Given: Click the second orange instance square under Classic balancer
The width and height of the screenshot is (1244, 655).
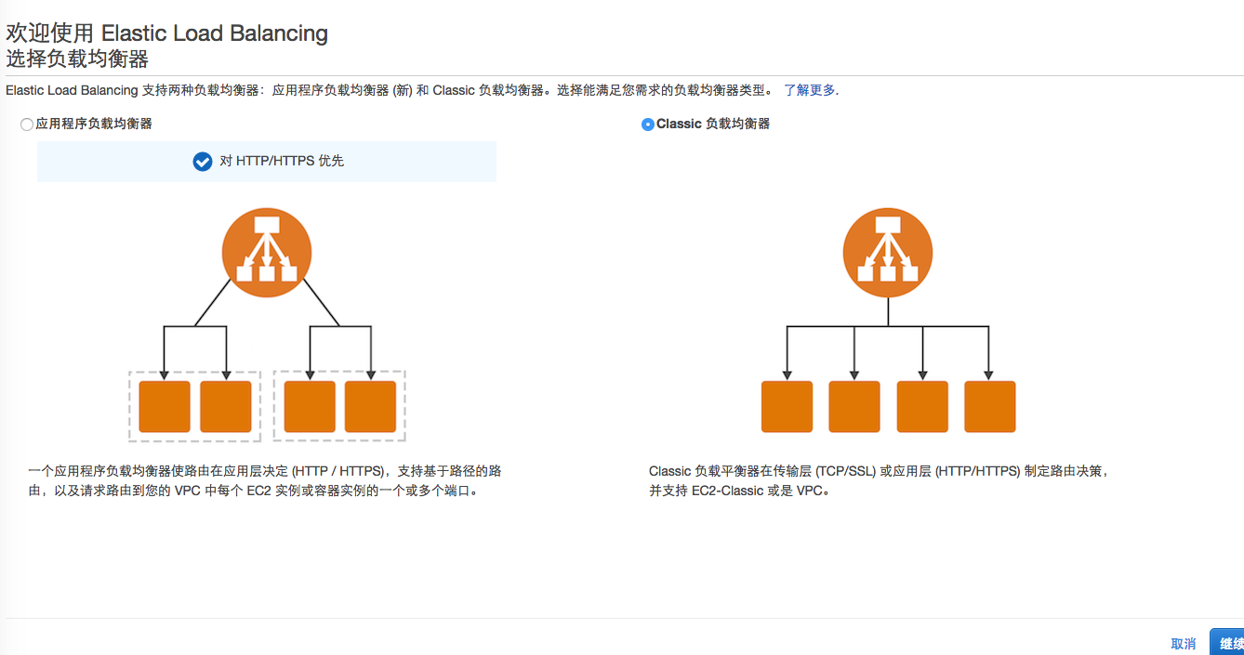Looking at the screenshot, I should 854,406.
